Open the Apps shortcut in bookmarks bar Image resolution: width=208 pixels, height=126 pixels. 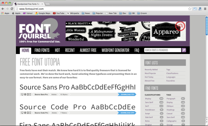click(x=5, y=13)
